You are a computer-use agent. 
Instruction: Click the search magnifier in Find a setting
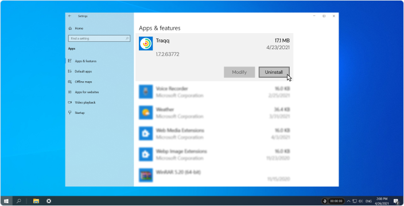coord(127,38)
